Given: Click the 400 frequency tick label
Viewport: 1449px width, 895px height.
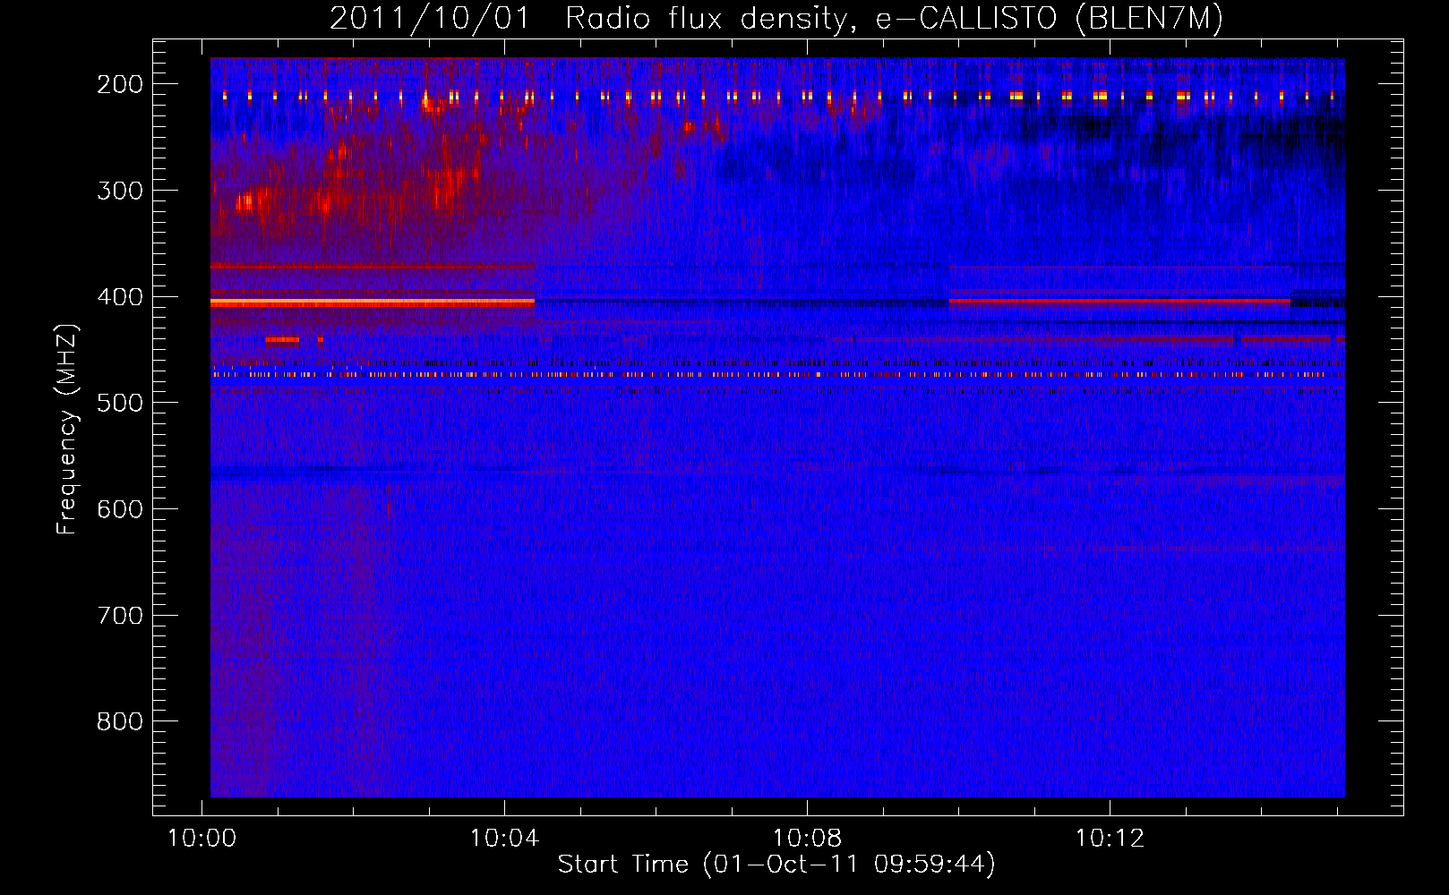Looking at the screenshot, I should click(120, 297).
